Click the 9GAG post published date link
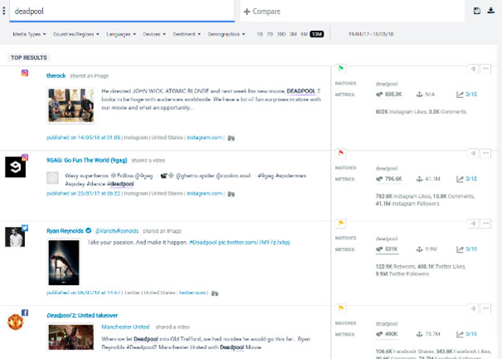Viewport: 502px width, 359px height. [x=84, y=194]
